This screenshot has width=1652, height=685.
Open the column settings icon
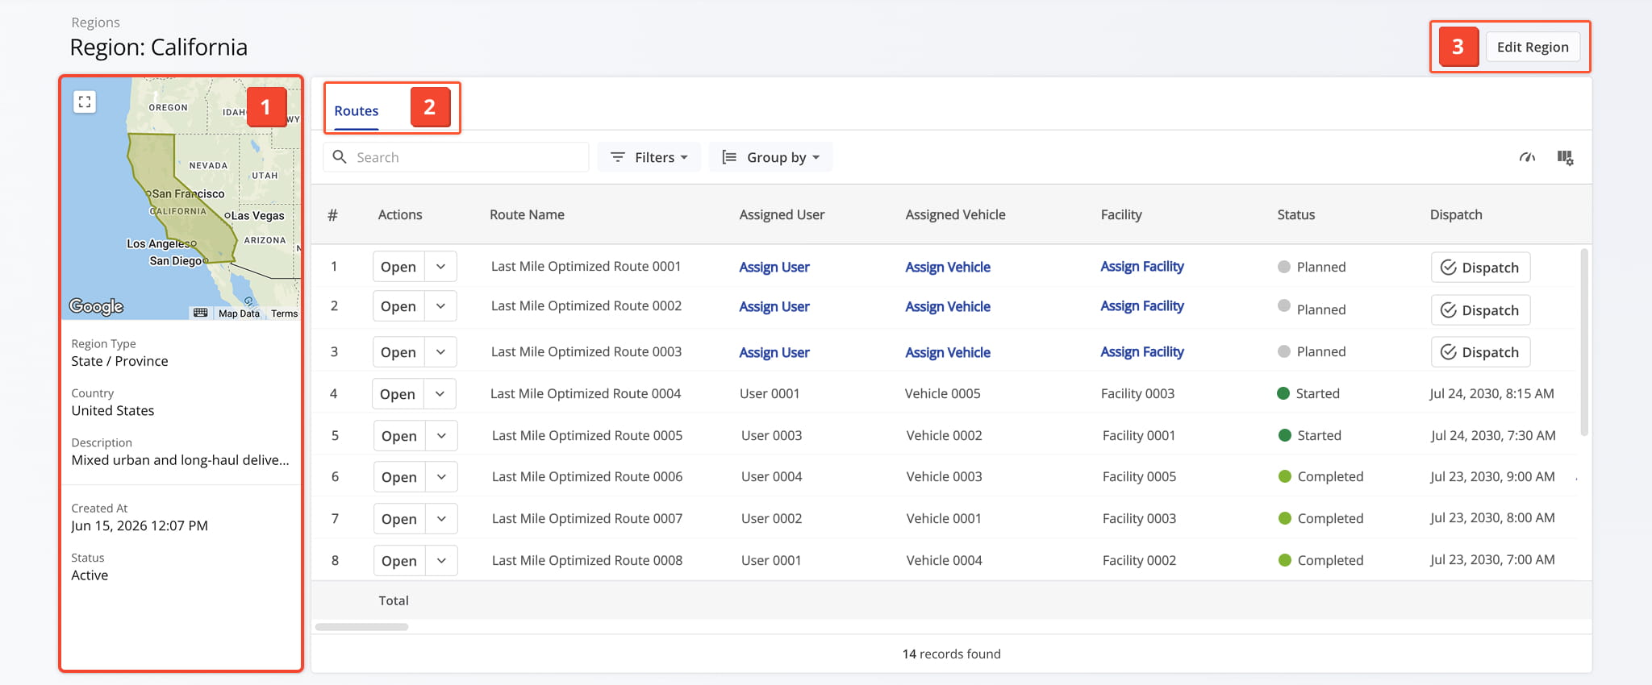pyautogui.click(x=1565, y=157)
